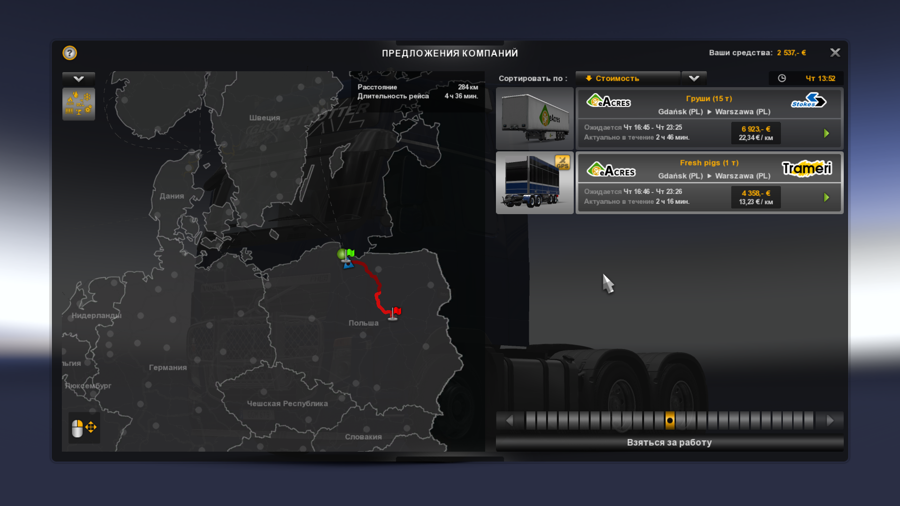
Task: Click the GPS badge on livestock trailer
Action: (x=562, y=163)
